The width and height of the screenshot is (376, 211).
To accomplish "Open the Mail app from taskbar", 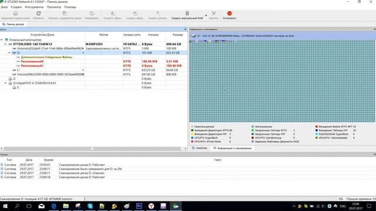I will pos(42,206).
